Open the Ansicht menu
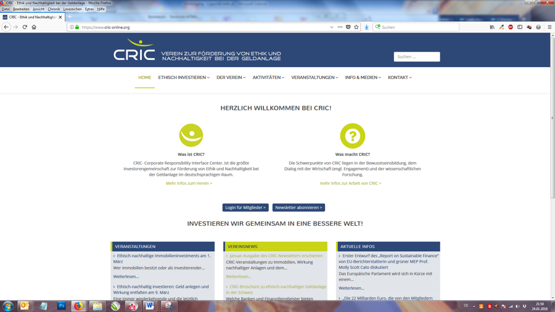 tap(38, 9)
